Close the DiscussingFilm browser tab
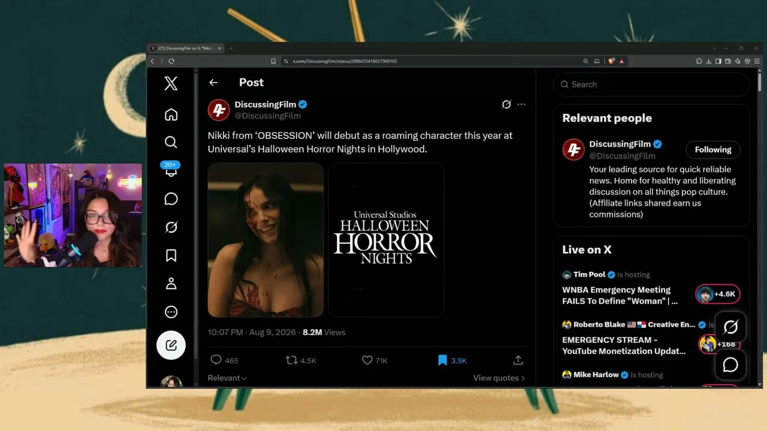The width and height of the screenshot is (767, 431). 219,48
